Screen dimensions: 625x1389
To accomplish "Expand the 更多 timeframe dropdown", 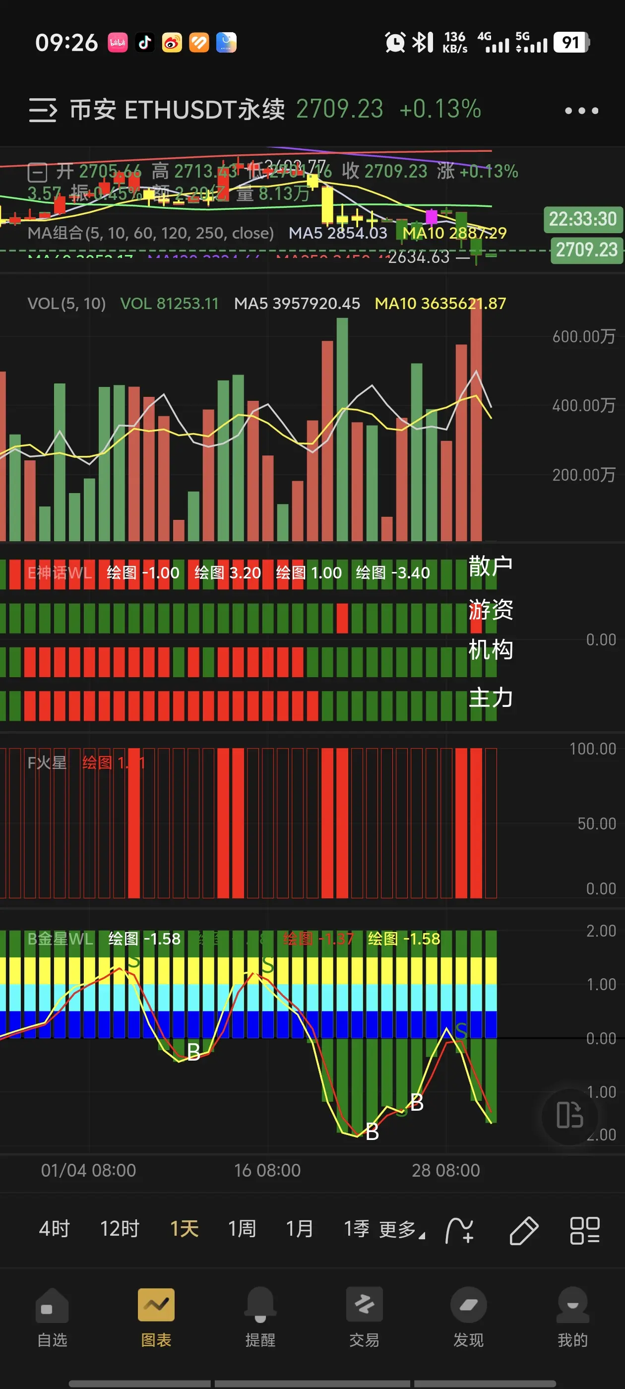I will (402, 1229).
